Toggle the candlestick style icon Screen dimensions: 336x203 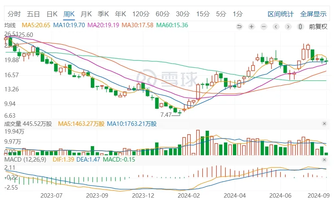pos(301,27)
